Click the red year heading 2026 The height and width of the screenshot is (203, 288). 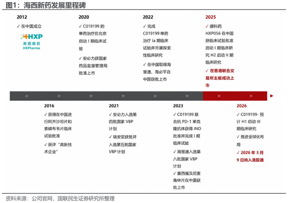[x=241, y=106]
